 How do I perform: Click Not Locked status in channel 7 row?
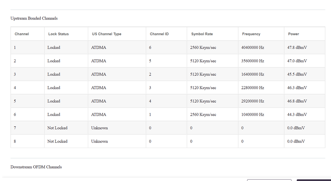pos(57,128)
